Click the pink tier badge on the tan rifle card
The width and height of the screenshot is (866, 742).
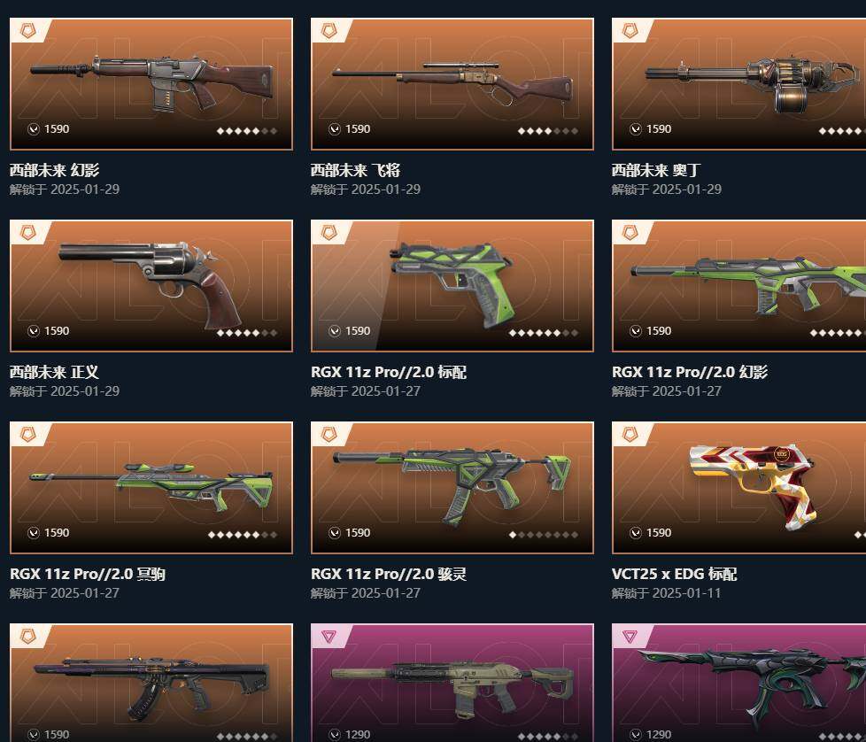click(329, 636)
